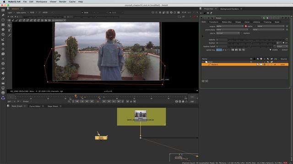Click the spline key number field
This screenshot has height=164, width=293.
click(x=219, y=50)
